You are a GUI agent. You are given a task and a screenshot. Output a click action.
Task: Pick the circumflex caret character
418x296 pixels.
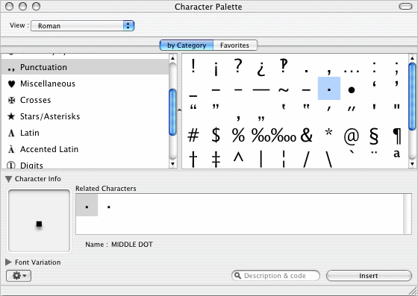(238, 157)
